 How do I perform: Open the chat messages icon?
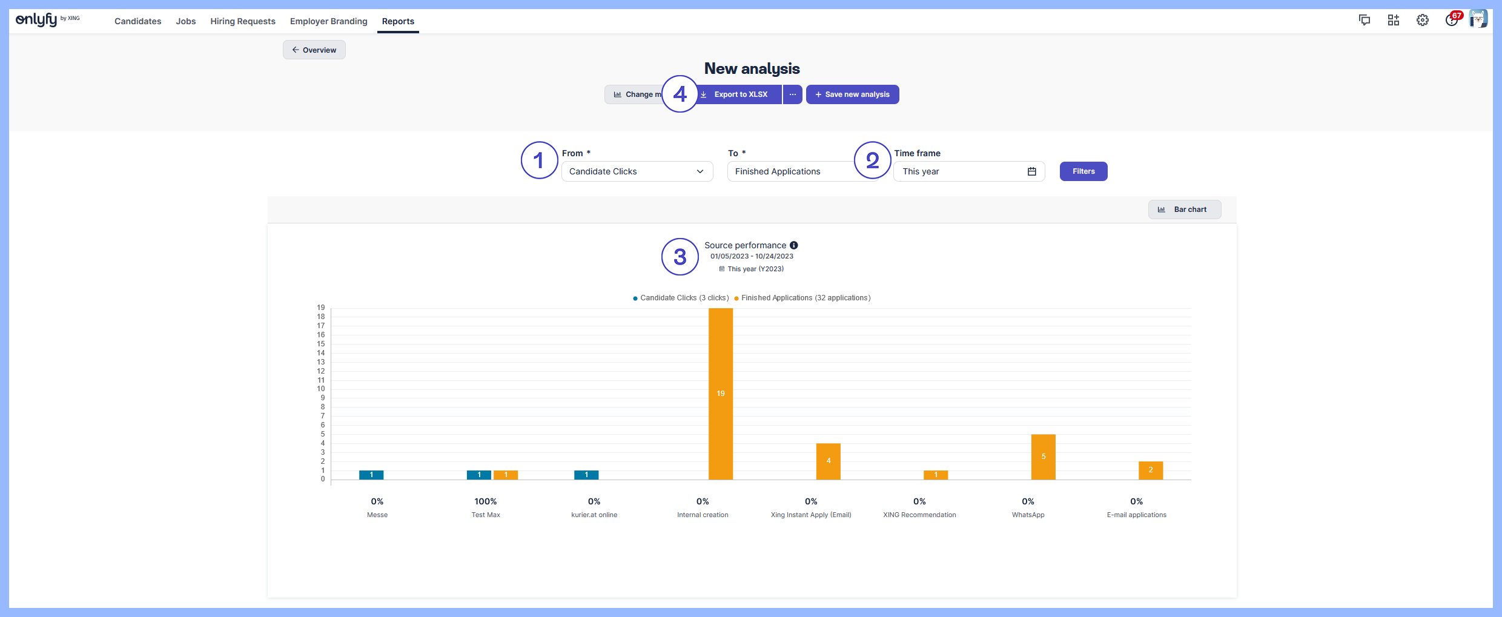pyautogui.click(x=1364, y=20)
